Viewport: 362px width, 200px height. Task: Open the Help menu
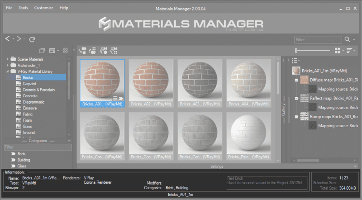(64, 8)
